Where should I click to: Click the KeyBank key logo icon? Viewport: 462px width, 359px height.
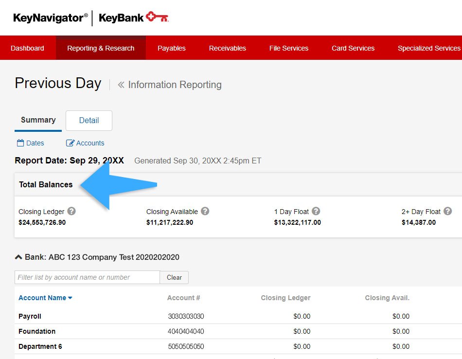[157, 18]
